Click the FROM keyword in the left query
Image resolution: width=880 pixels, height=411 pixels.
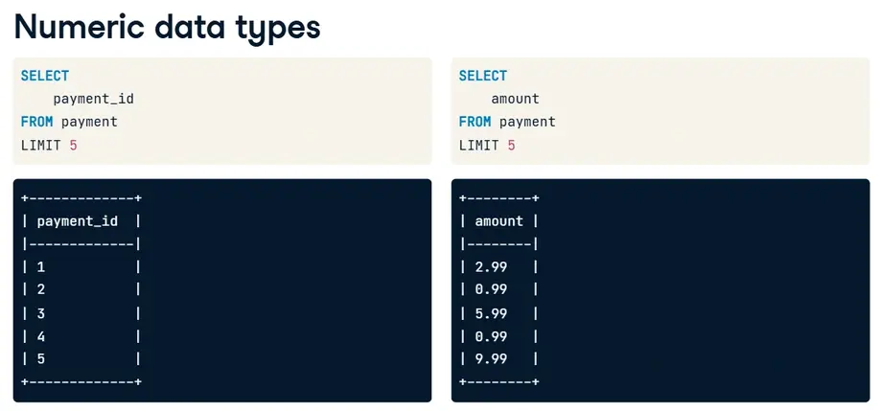pos(36,122)
